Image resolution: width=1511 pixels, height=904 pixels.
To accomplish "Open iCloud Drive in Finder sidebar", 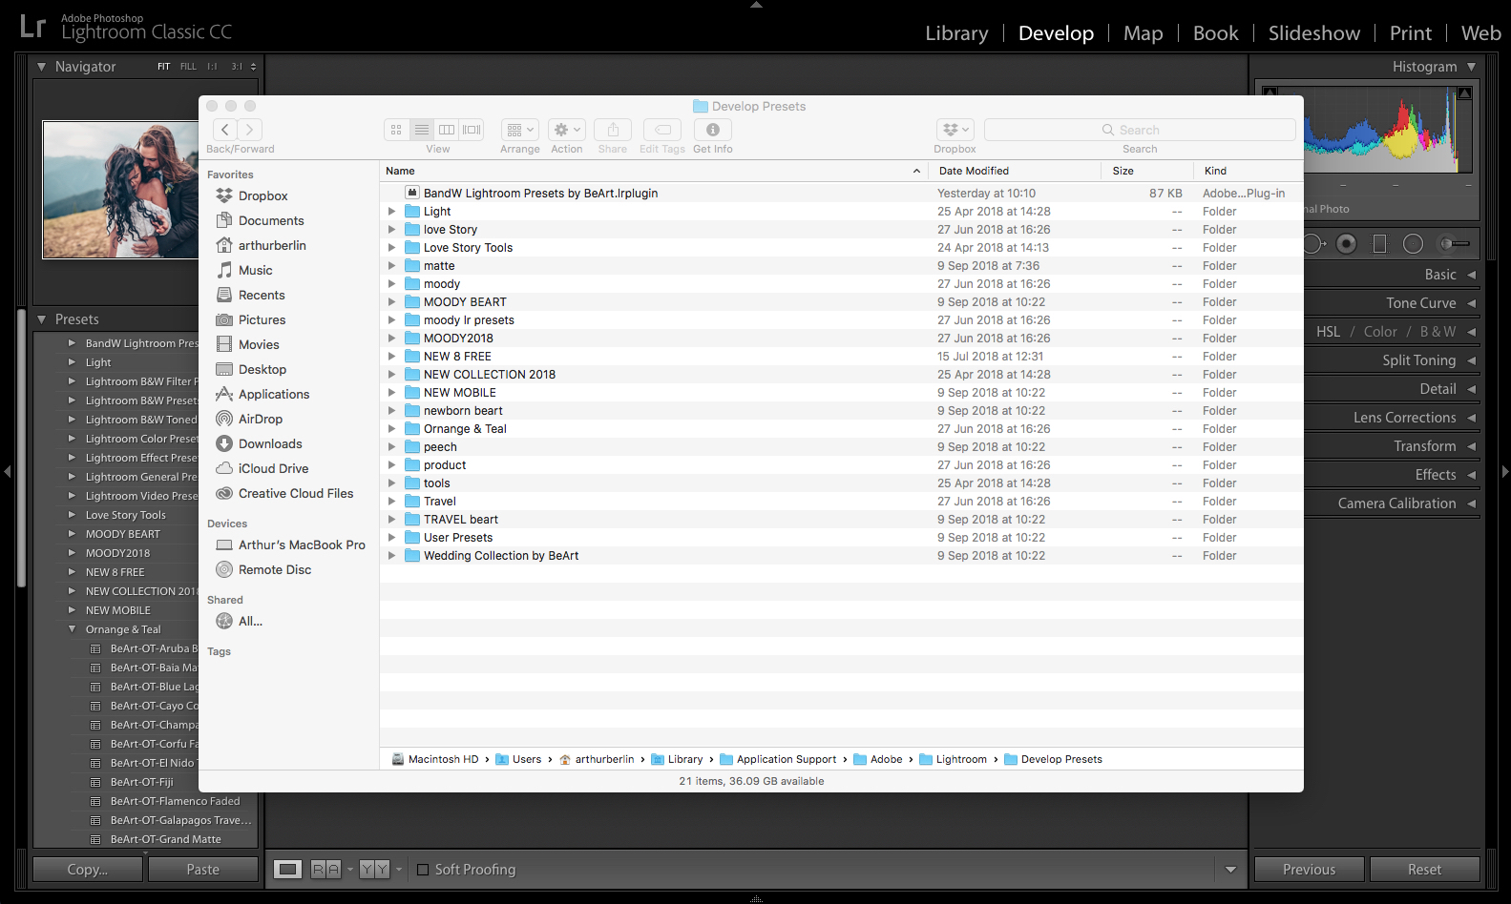I will 273,468.
